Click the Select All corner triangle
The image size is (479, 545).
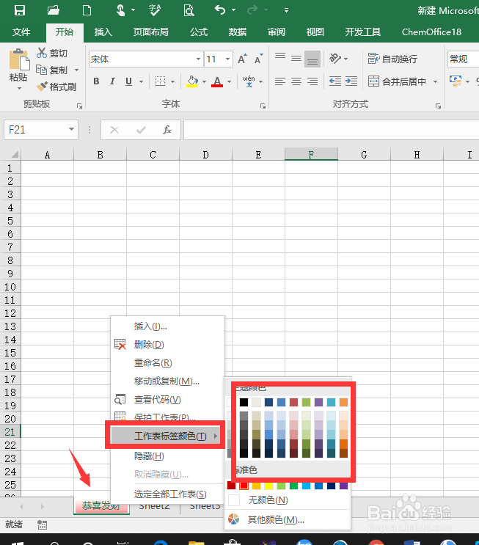pos(14,154)
